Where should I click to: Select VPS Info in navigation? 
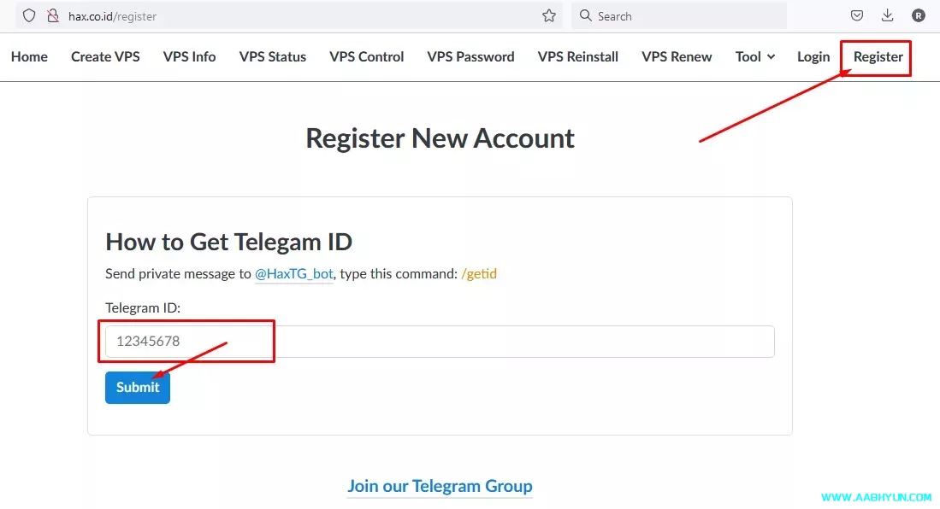[189, 56]
